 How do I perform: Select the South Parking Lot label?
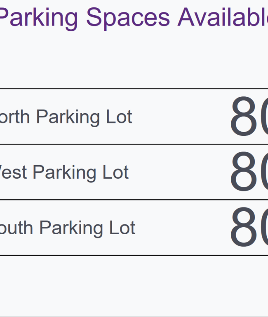68,228
